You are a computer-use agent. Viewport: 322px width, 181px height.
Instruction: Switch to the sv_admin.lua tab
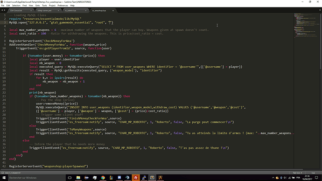coord(70,10)
